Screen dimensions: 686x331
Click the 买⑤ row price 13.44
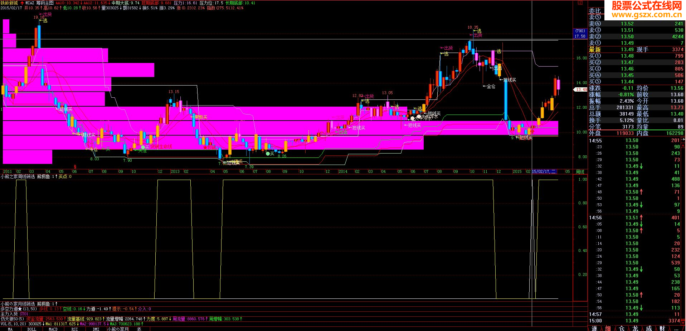pos(627,82)
